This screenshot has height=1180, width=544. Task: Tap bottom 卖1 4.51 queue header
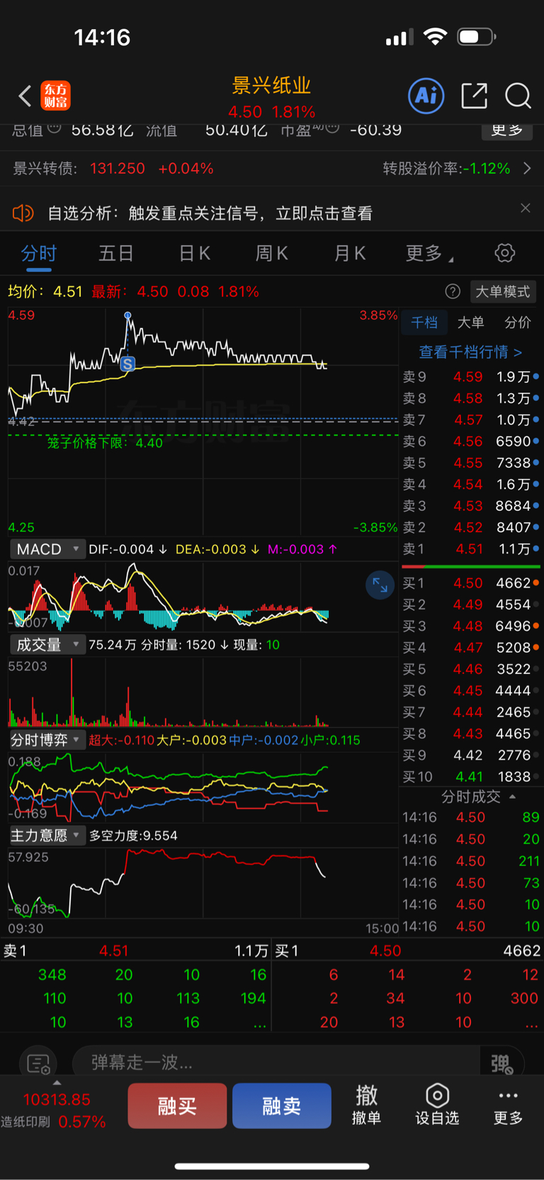click(x=135, y=951)
